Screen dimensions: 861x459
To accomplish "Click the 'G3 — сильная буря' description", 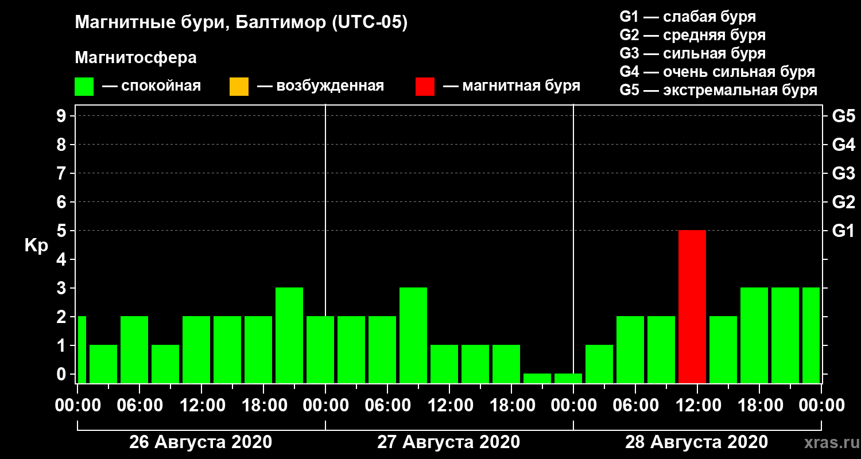I will pyautogui.click(x=692, y=53).
